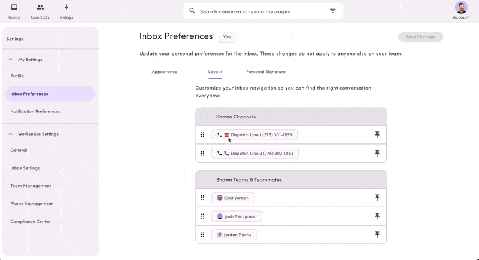Click the Josh Merryman teammate chip
The height and width of the screenshot is (260, 479).
coord(237,216)
